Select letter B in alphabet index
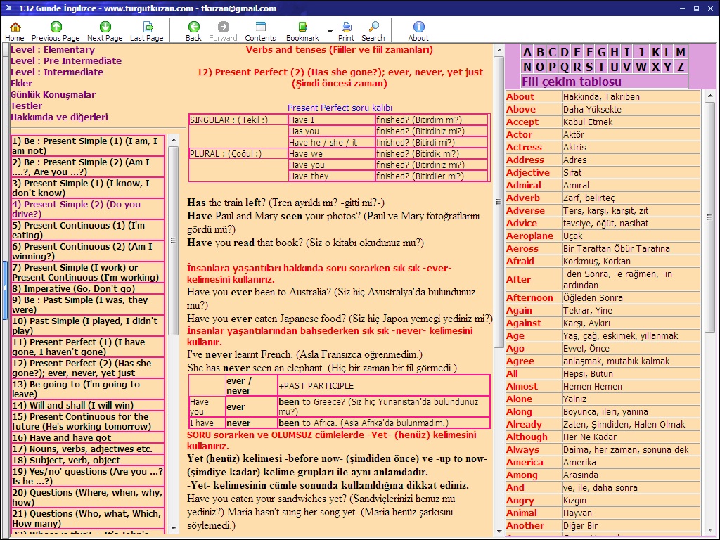Image resolution: width=720 pixels, height=540 pixels. click(x=540, y=52)
